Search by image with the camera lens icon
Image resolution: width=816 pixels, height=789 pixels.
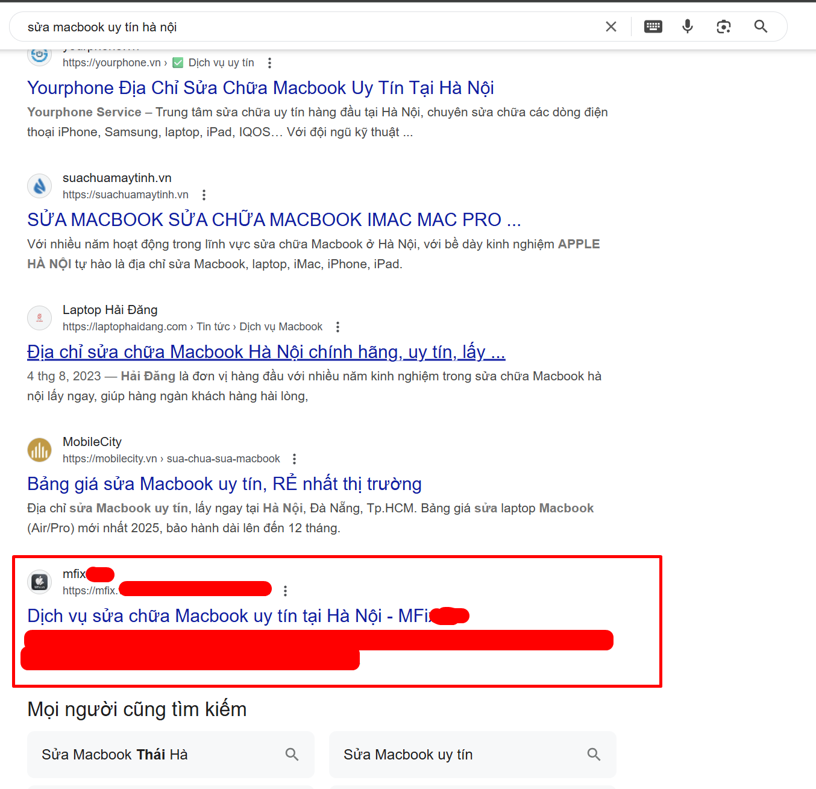(724, 27)
